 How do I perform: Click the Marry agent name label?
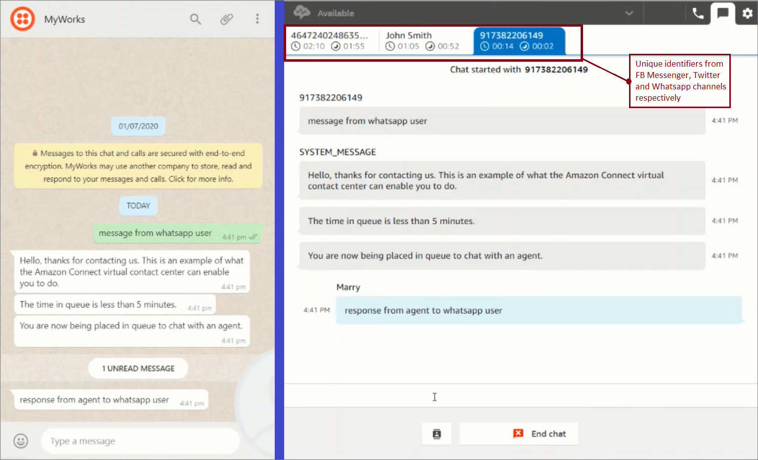[348, 287]
